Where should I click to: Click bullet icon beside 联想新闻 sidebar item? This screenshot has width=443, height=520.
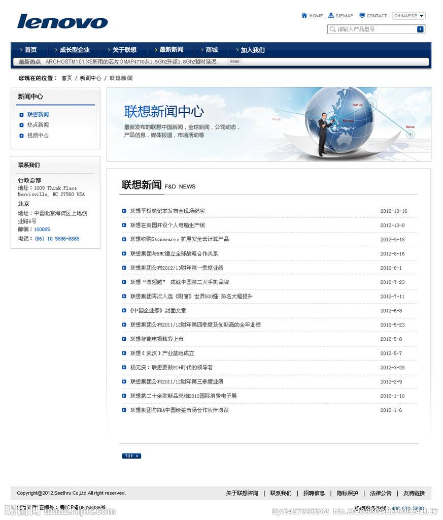[21, 115]
